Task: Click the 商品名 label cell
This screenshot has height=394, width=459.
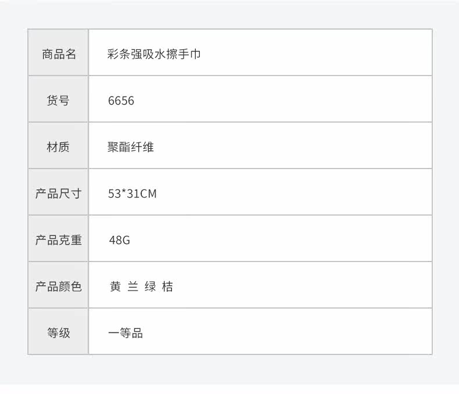Action: point(58,53)
